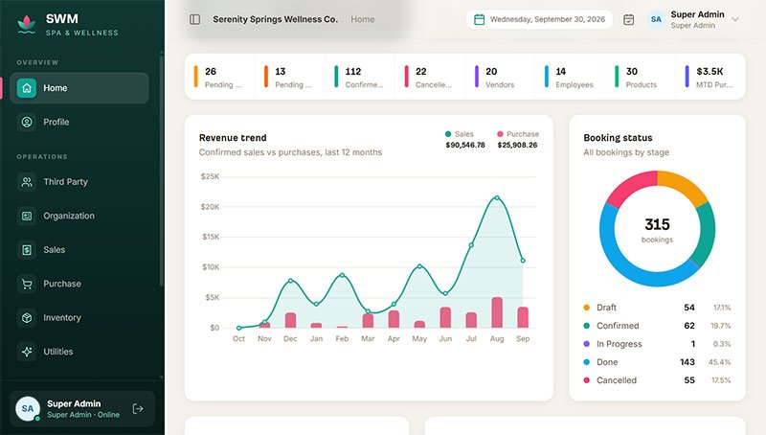Expand the Sales menu in sidebar

(79, 250)
